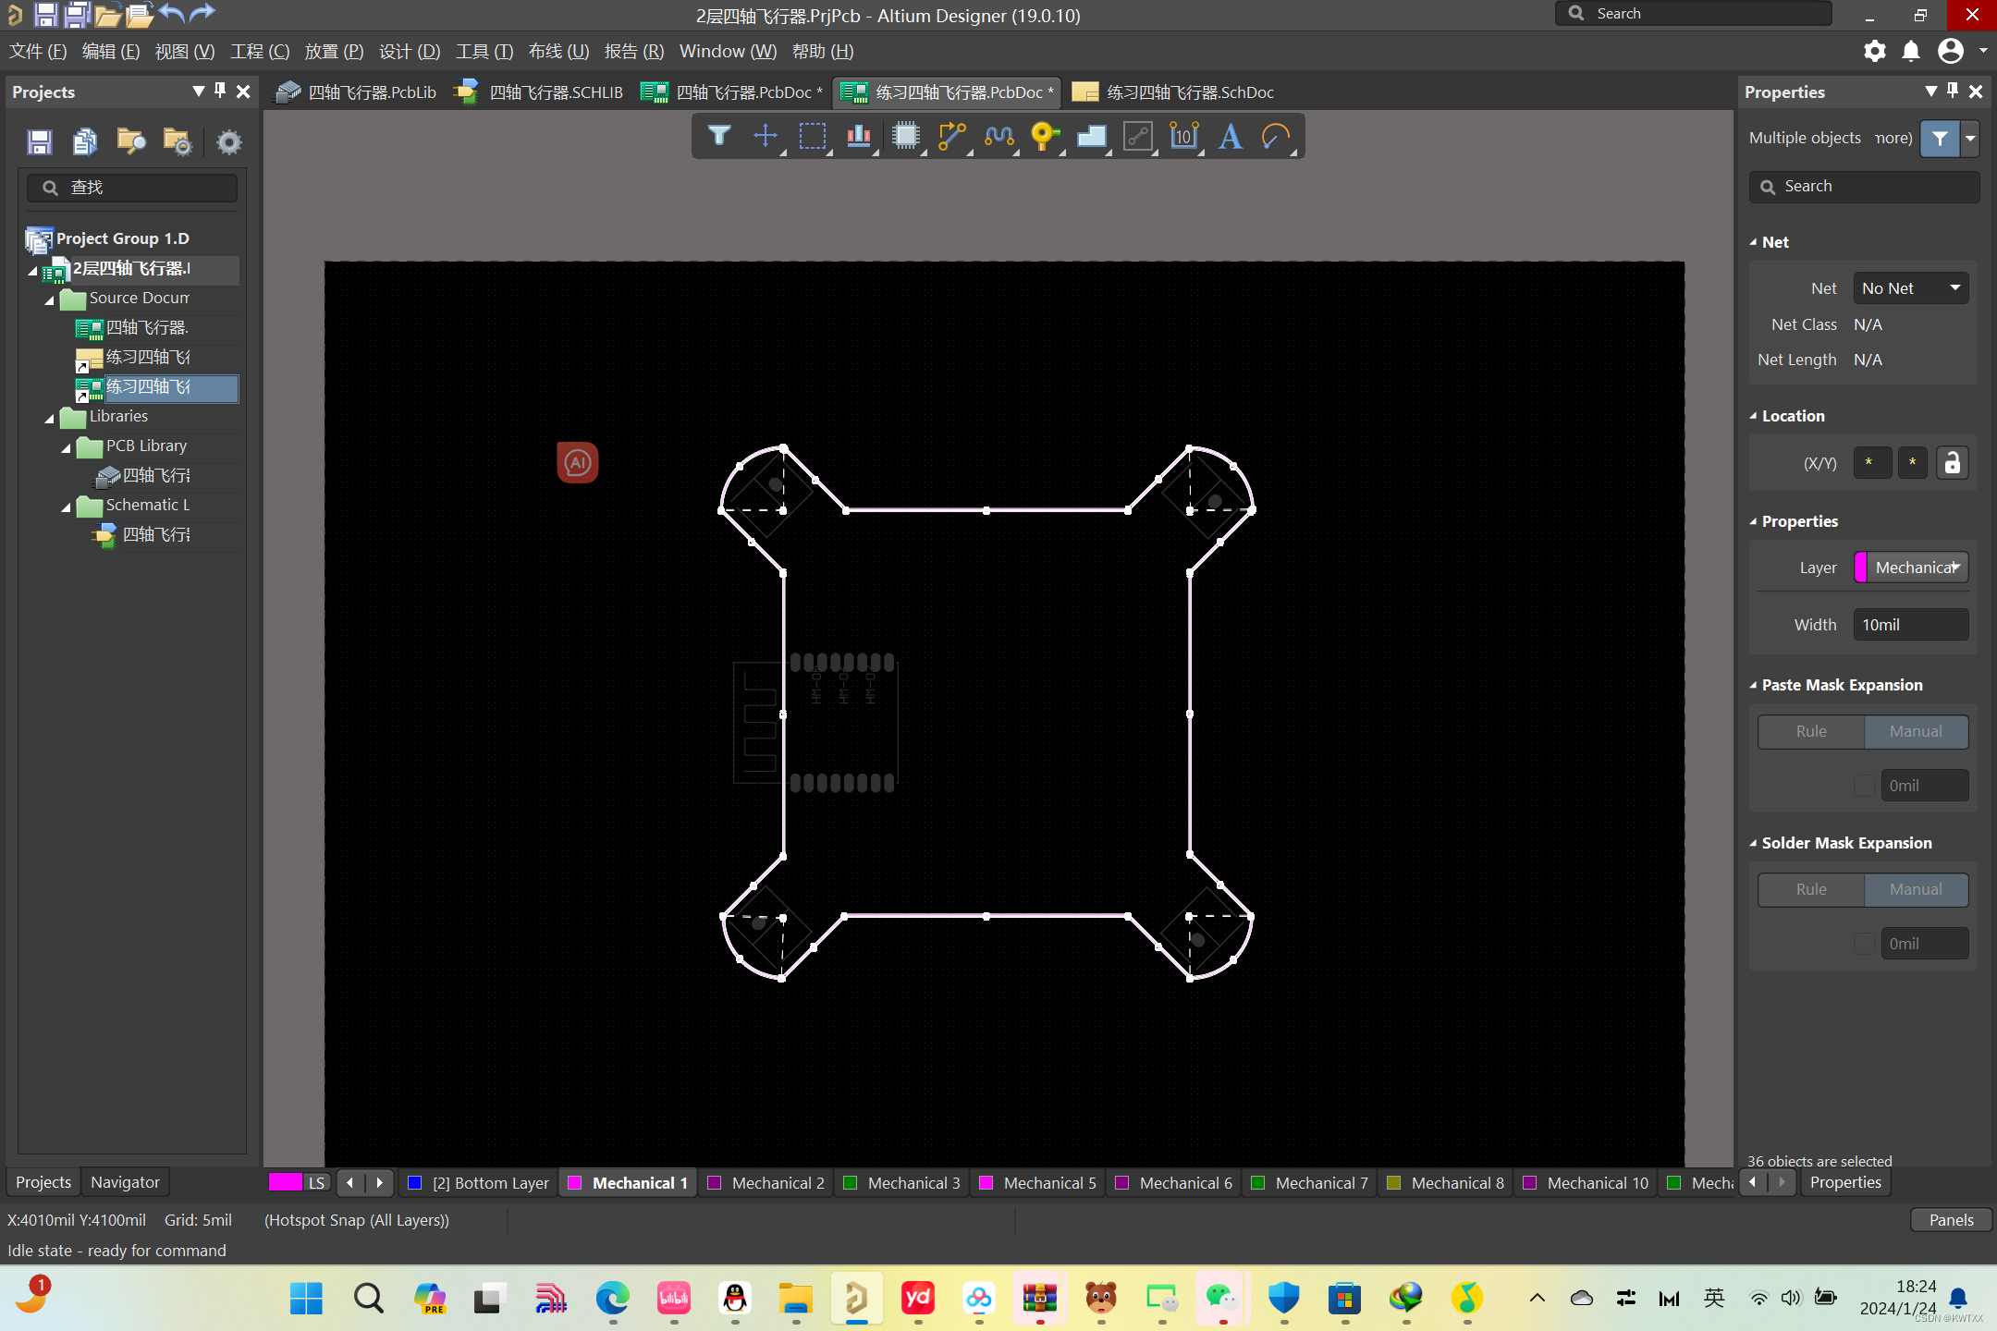Click the Panels button
This screenshot has height=1331, width=1997.
[x=1951, y=1220]
